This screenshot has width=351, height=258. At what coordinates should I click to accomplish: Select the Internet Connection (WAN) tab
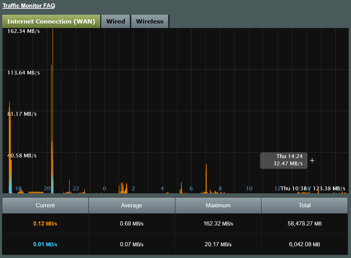coord(51,22)
